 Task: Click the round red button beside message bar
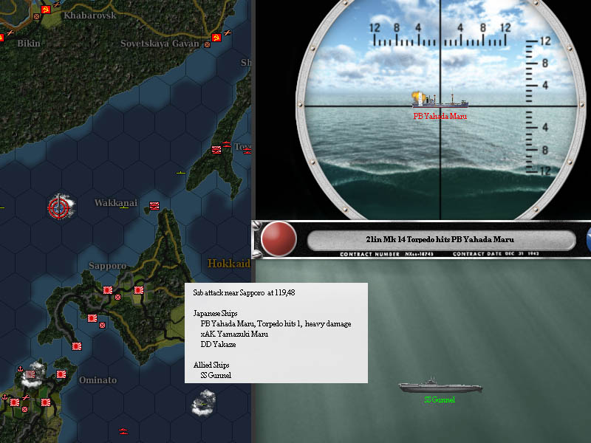(279, 239)
